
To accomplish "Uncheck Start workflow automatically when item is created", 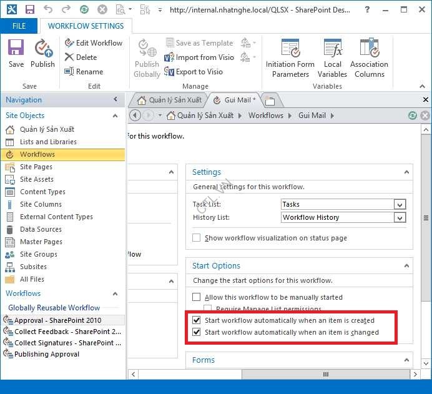I will [x=197, y=320].
